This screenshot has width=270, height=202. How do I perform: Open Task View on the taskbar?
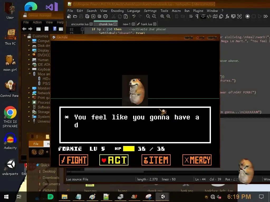click(19, 197)
